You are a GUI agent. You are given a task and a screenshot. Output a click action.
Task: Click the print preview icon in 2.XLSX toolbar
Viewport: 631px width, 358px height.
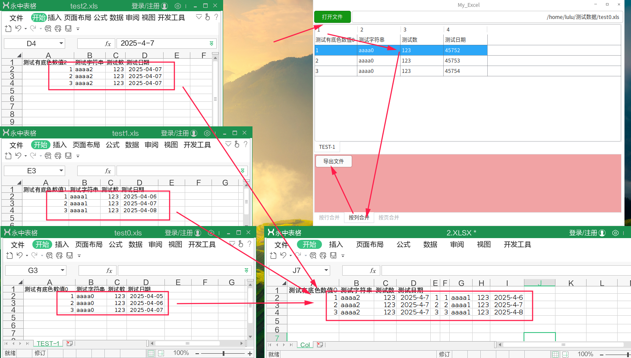point(313,255)
